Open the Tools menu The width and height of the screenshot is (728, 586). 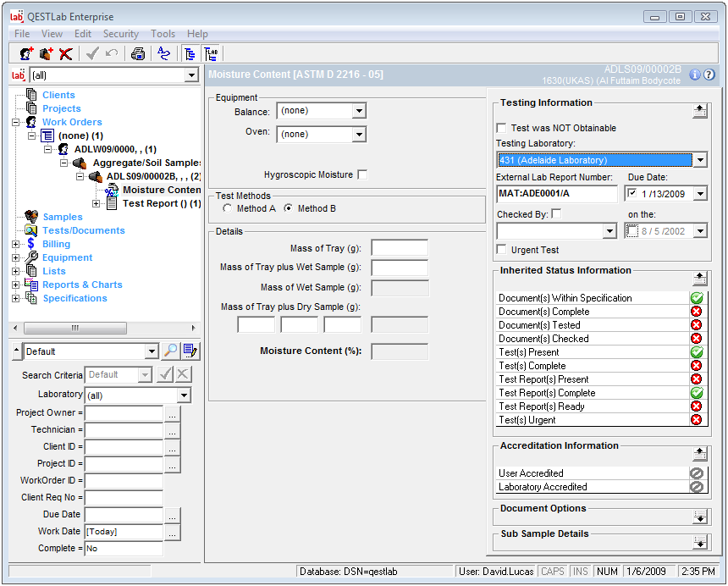[x=163, y=34]
